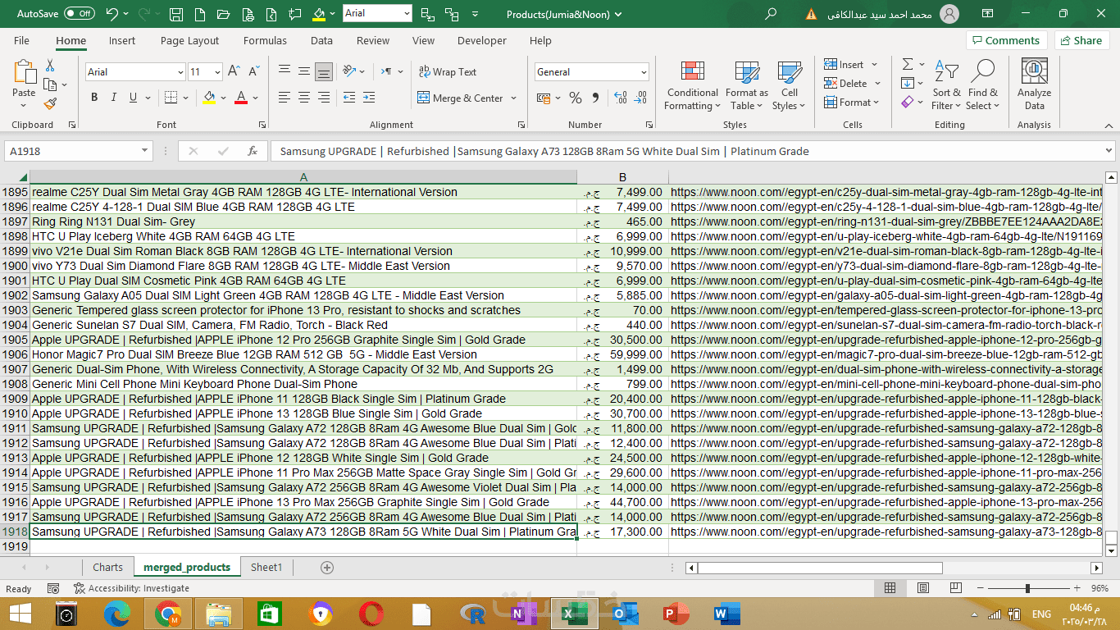Add a new sheet with the plus button
Screen dimensions: 1120x630
pyautogui.click(x=327, y=568)
